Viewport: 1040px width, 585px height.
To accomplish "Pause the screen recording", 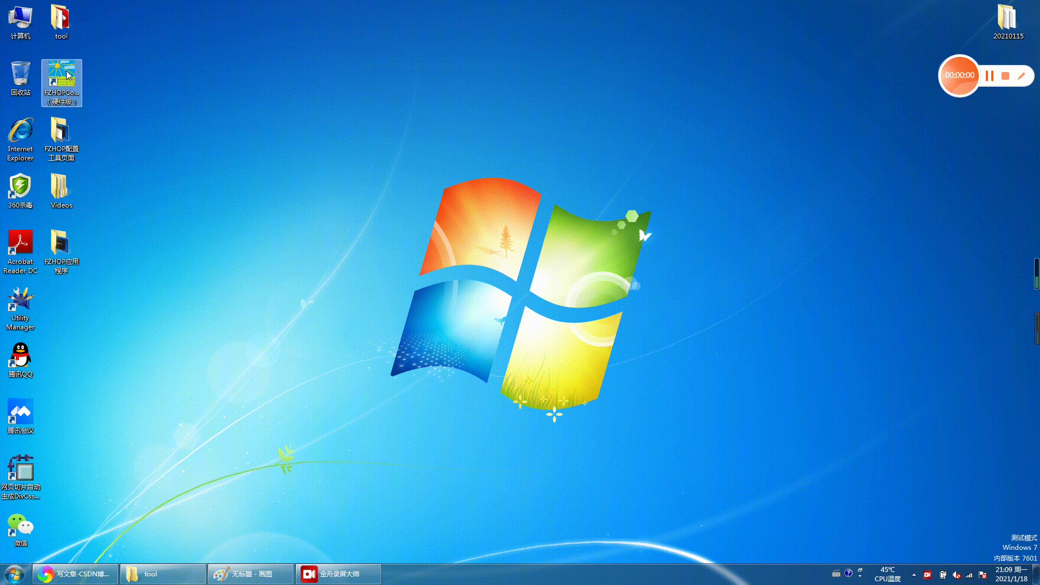I will point(989,76).
